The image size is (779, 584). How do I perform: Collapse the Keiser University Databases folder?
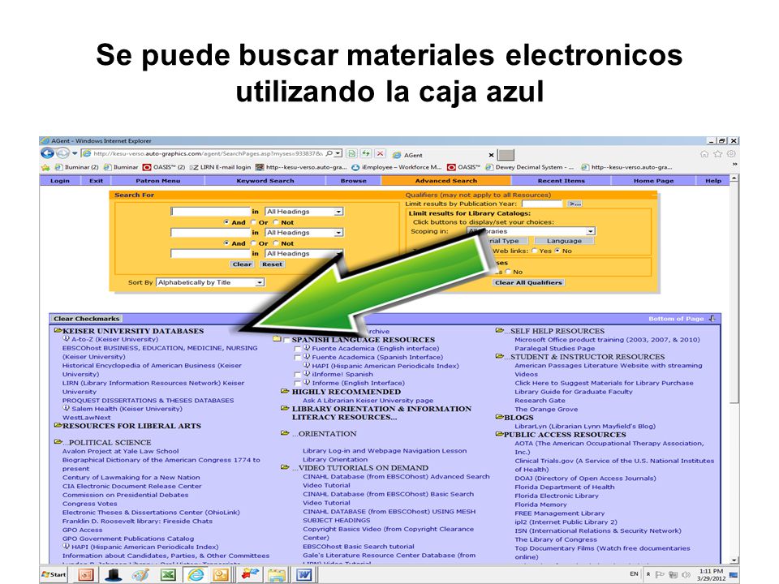click(58, 330)
